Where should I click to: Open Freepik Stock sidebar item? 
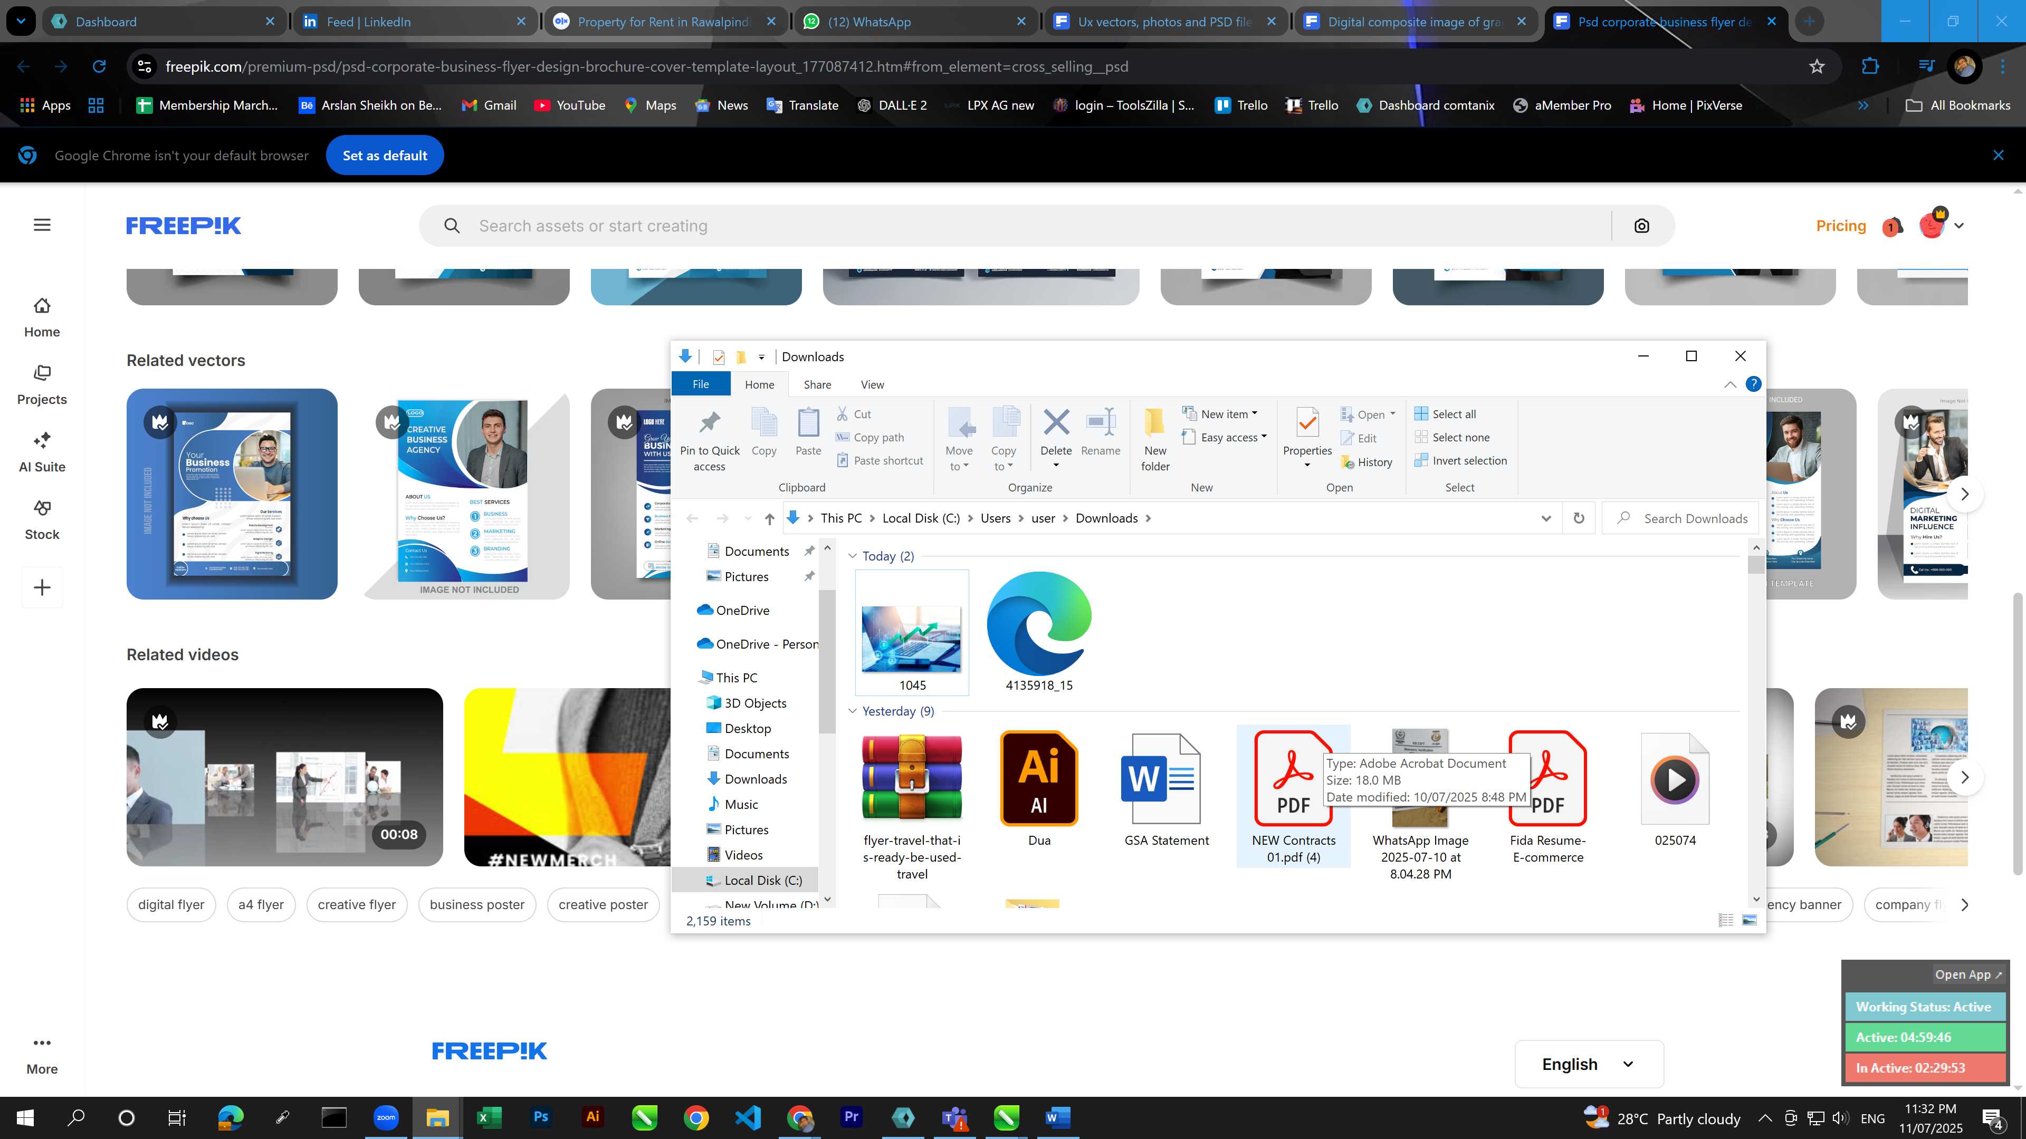click(x=42, y=519)
